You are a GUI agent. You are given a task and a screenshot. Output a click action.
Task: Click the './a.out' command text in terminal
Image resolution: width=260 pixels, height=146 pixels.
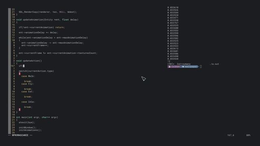click(x=214, y=64)
